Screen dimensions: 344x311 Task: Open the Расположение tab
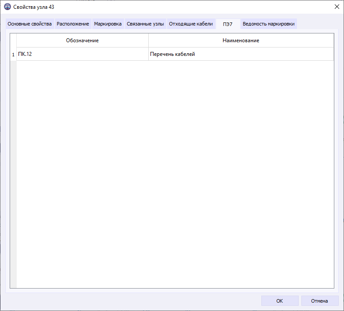[x=73, y=24]
